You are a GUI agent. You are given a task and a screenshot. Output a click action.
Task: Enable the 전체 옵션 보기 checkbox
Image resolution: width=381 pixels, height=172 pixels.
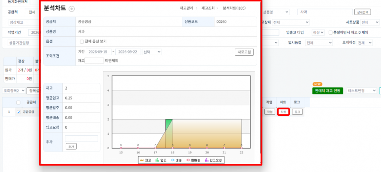(82, 41)
